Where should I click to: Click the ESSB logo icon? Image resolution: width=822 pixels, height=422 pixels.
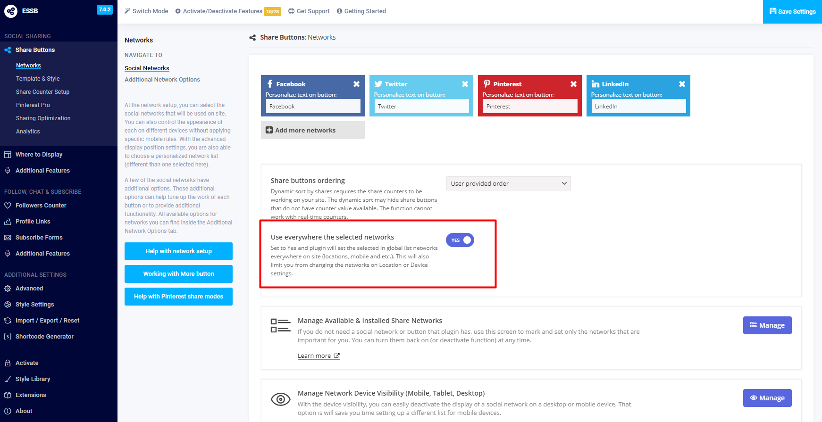pyautogui.click(x=11, y=11)
